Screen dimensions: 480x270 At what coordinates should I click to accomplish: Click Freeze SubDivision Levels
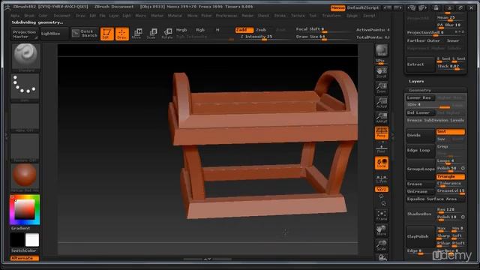coord(435,120)
